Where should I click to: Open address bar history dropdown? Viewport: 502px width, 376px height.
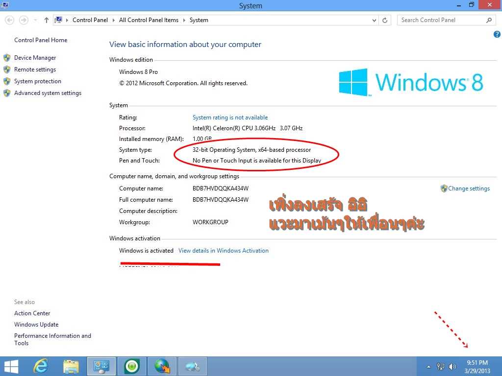[x=374, y=20]
